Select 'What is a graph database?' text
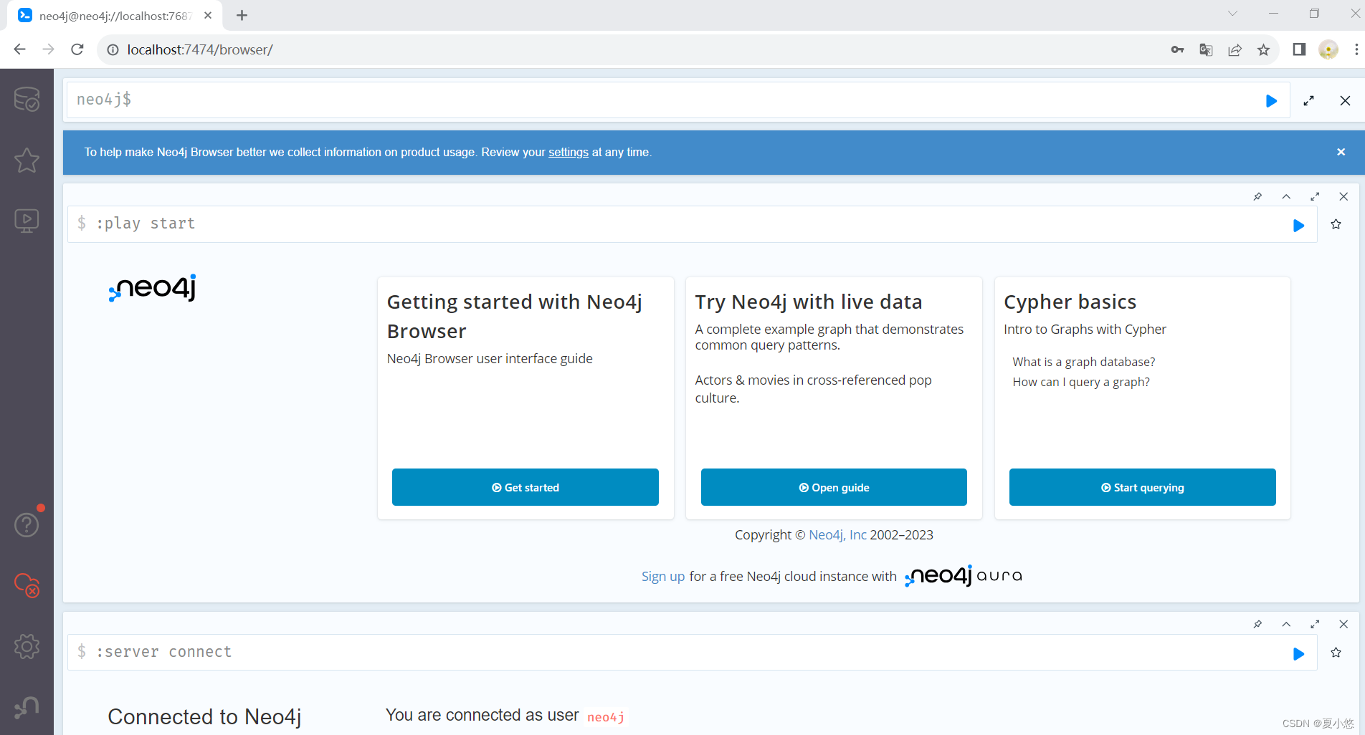 [x=1084, y=362]
